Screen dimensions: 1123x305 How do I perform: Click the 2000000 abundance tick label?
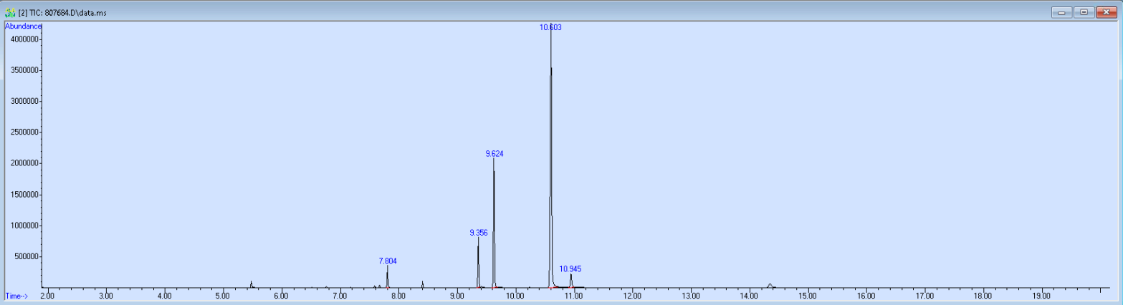click(24, 163)
